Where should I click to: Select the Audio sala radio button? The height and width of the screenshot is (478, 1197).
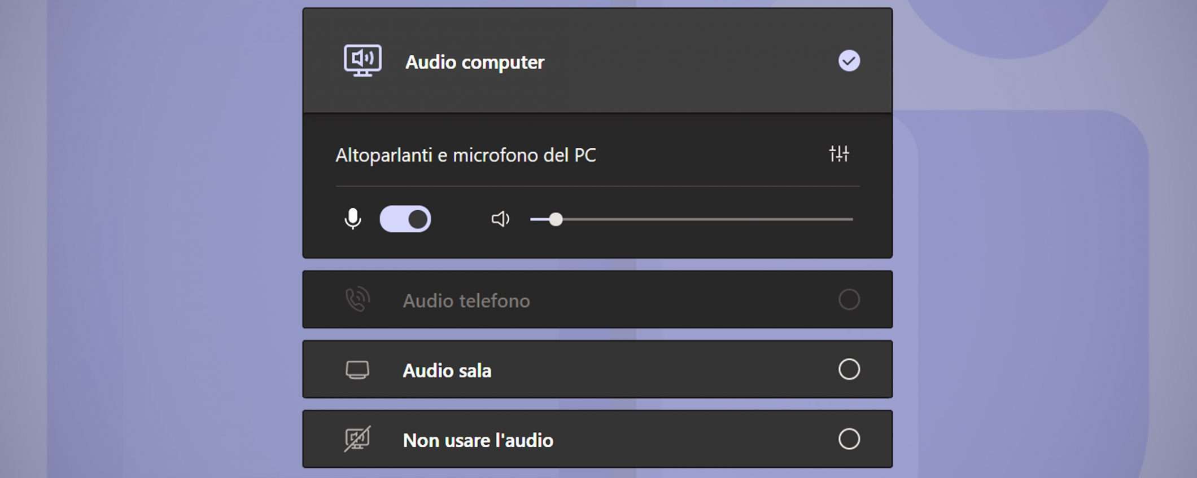(849, 370)
